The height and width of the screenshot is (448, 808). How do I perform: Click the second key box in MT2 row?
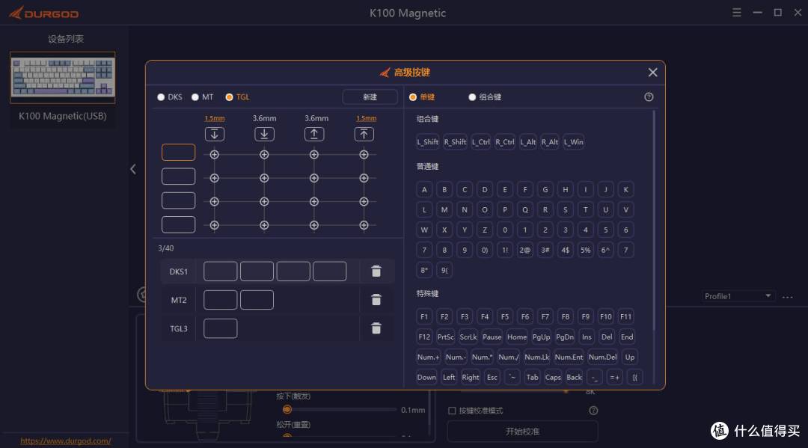point(257,300)
